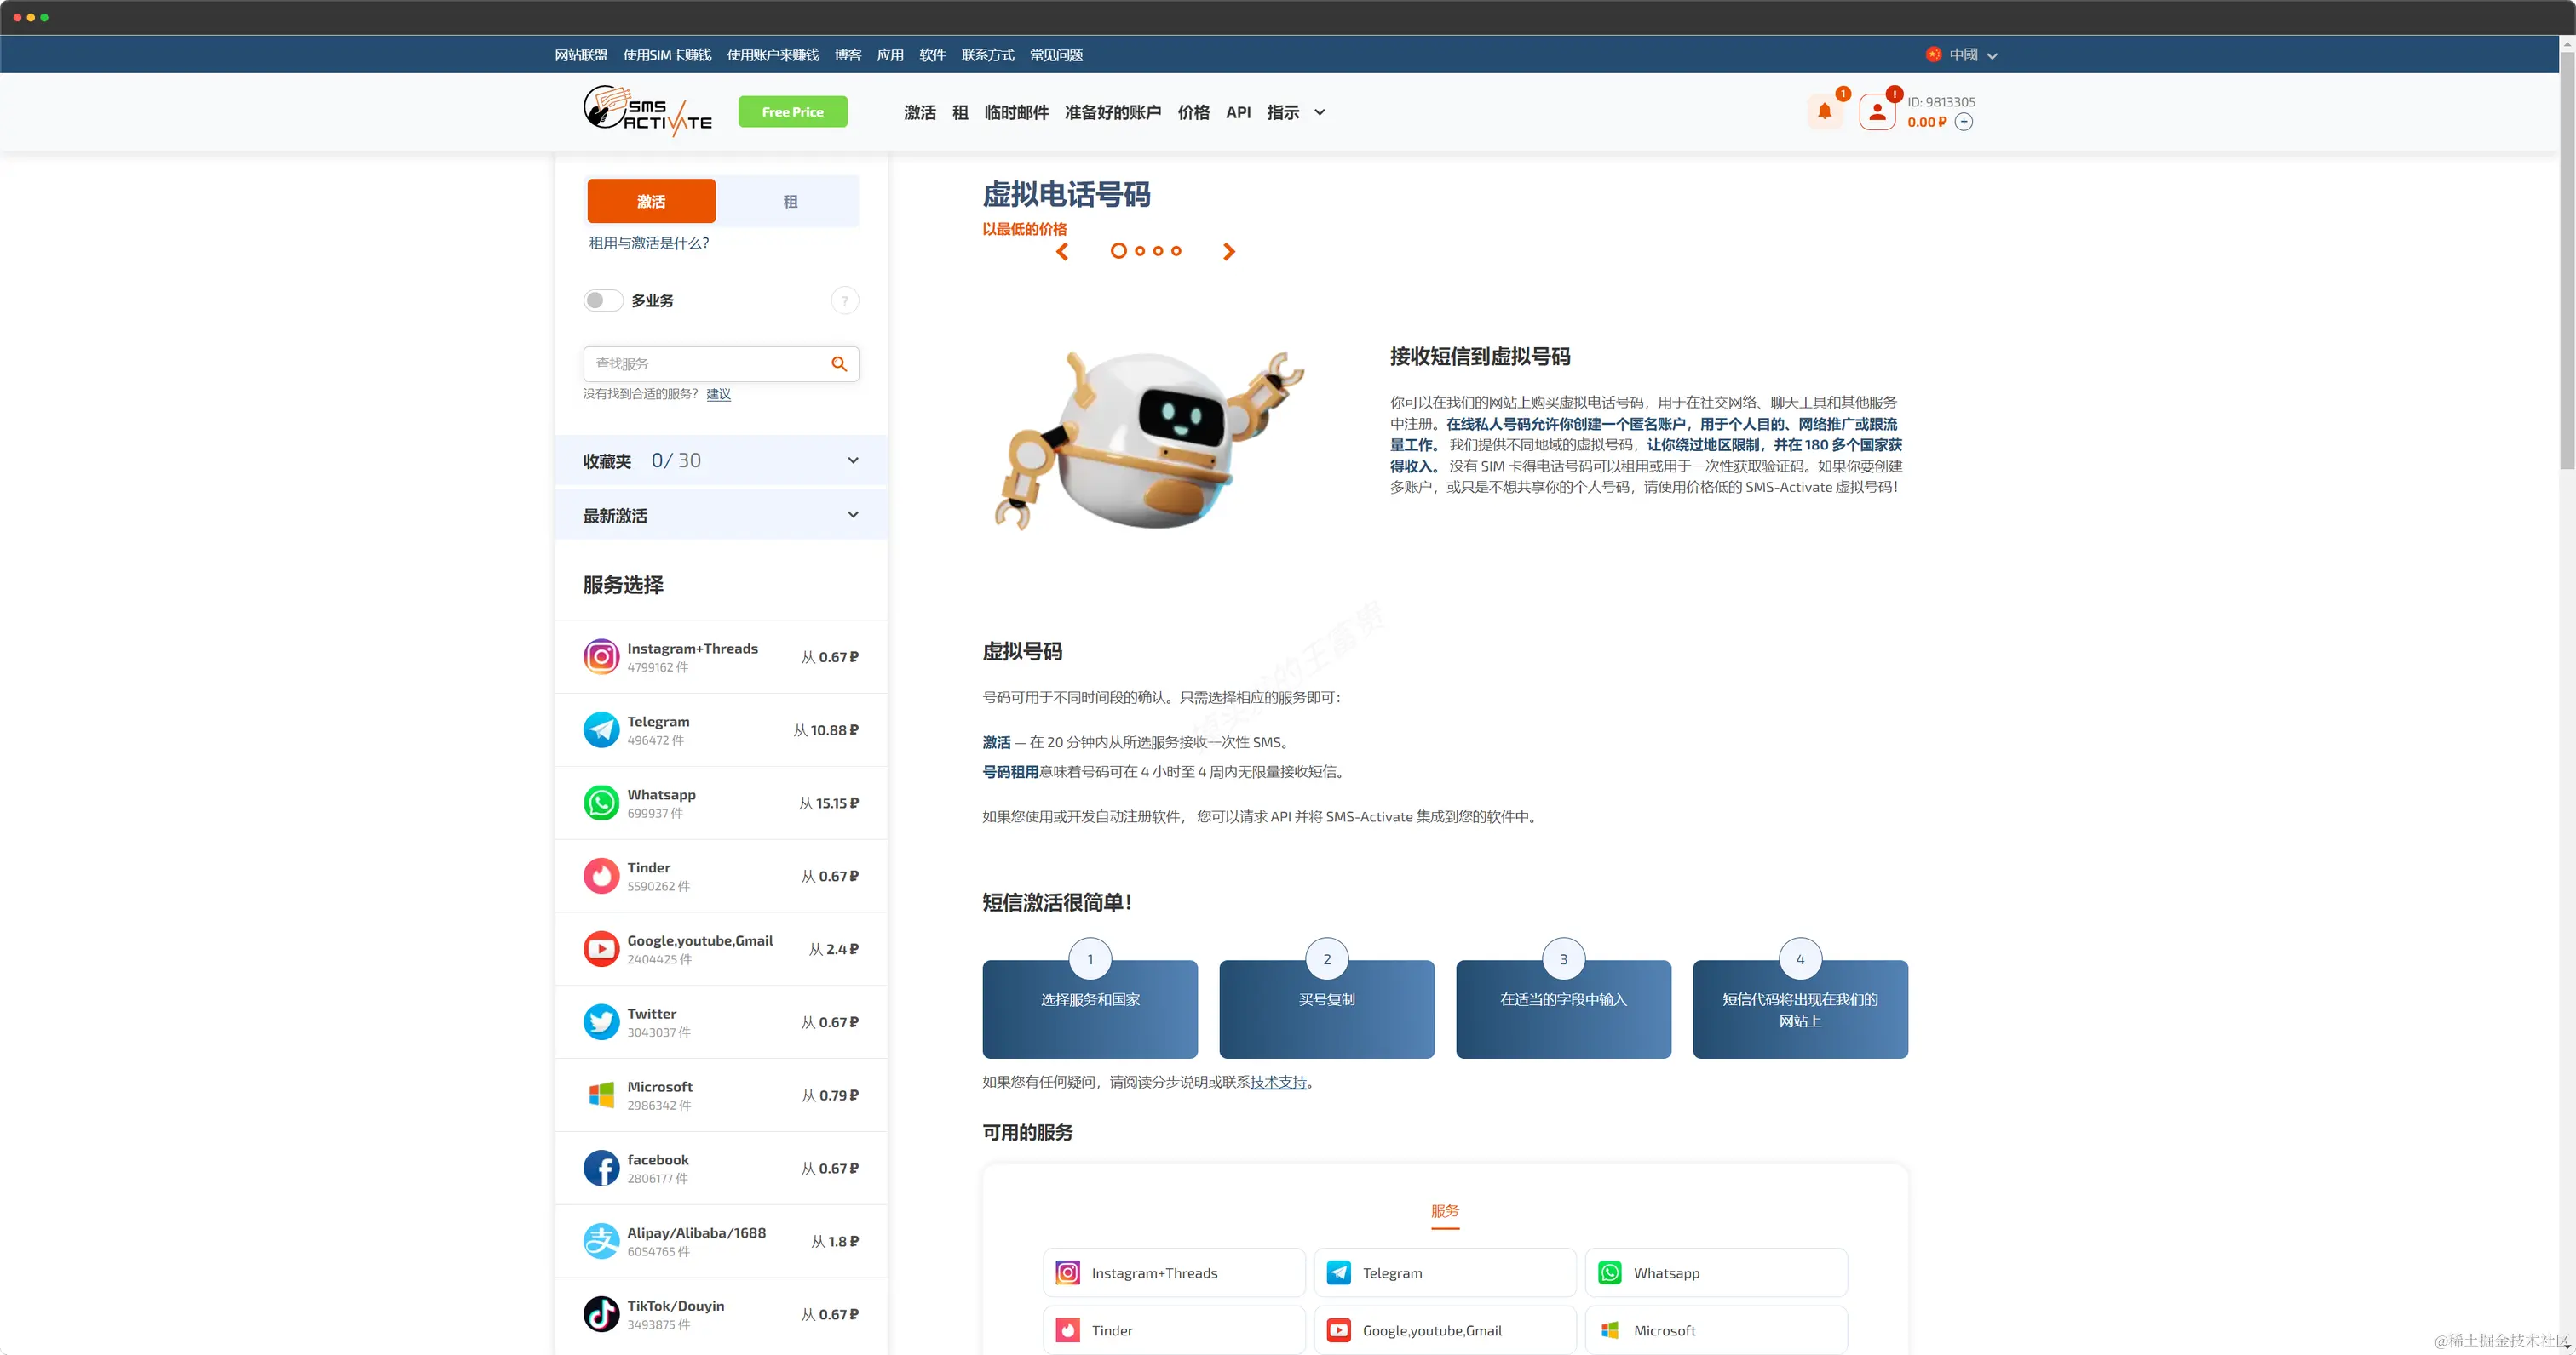The height and width of the screenshot is (1355, 2576).
Task: Click the plus icon to top up balance
Action: 1964,122
